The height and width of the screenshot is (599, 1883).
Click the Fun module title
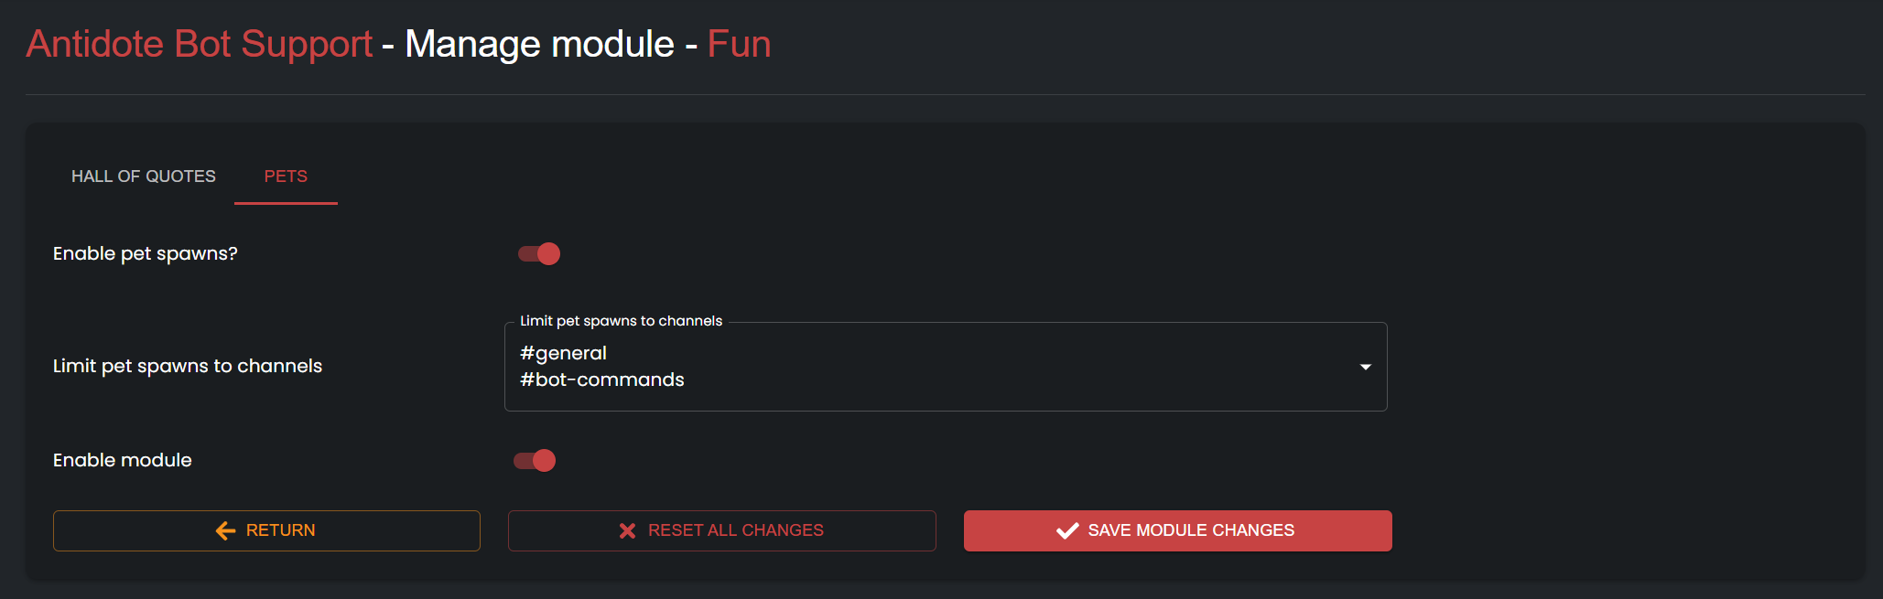pyautogui.click(x=740, y=44)
